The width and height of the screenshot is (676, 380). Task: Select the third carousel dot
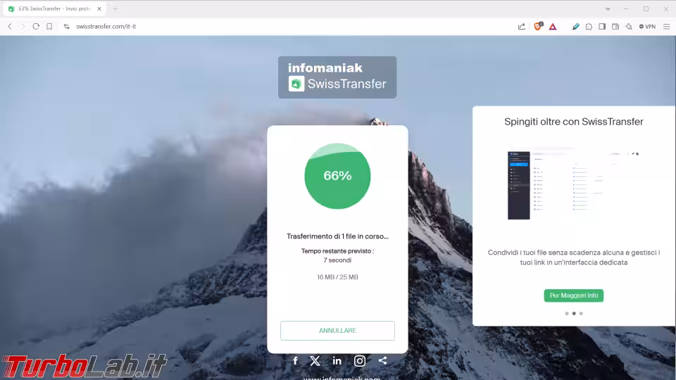tap(581, 314)
